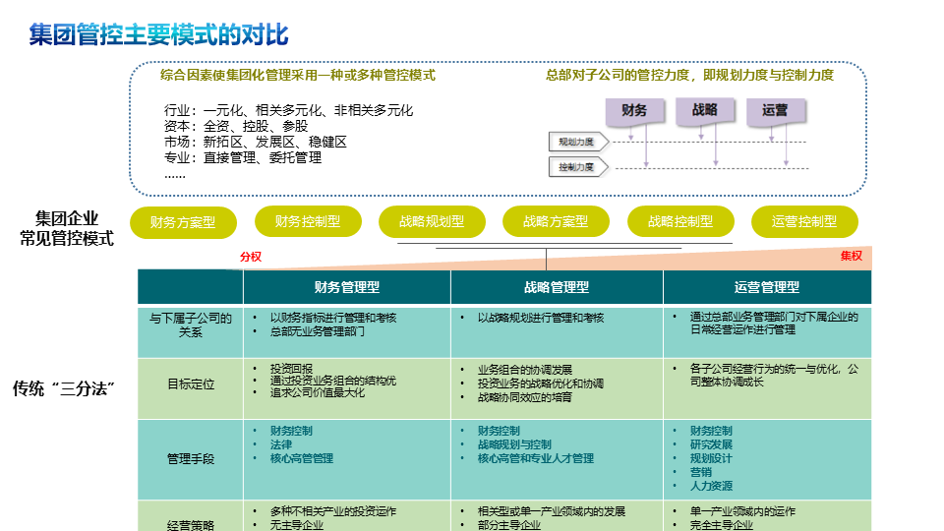This screenshot has width=944, height=531.
Task: Click bullet 人力资源
Action: (x=711, y=487)
